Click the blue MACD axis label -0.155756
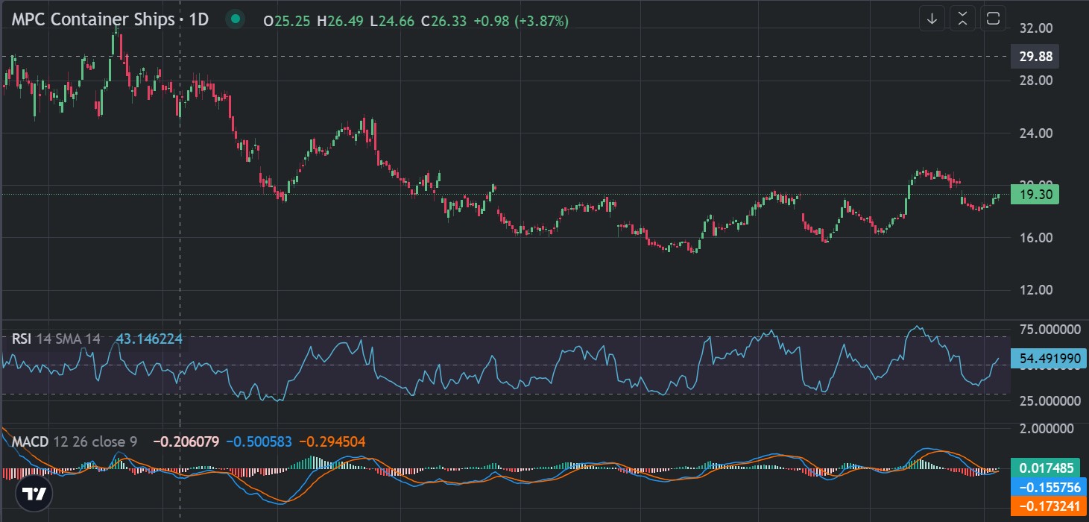 [1049, 486]
